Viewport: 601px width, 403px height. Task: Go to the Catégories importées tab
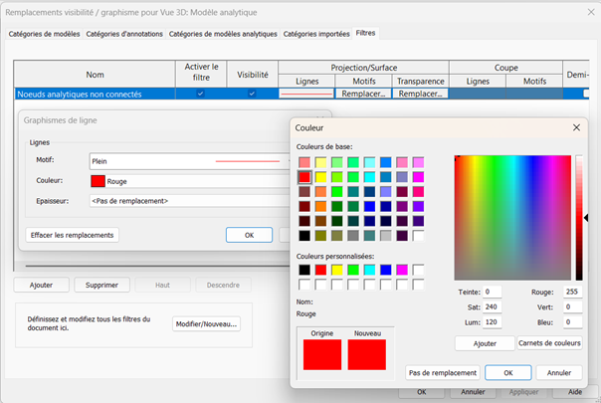(316, 34)
